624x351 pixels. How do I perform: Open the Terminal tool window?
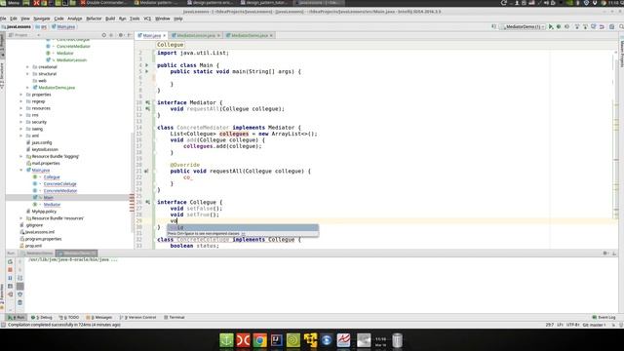175,317
